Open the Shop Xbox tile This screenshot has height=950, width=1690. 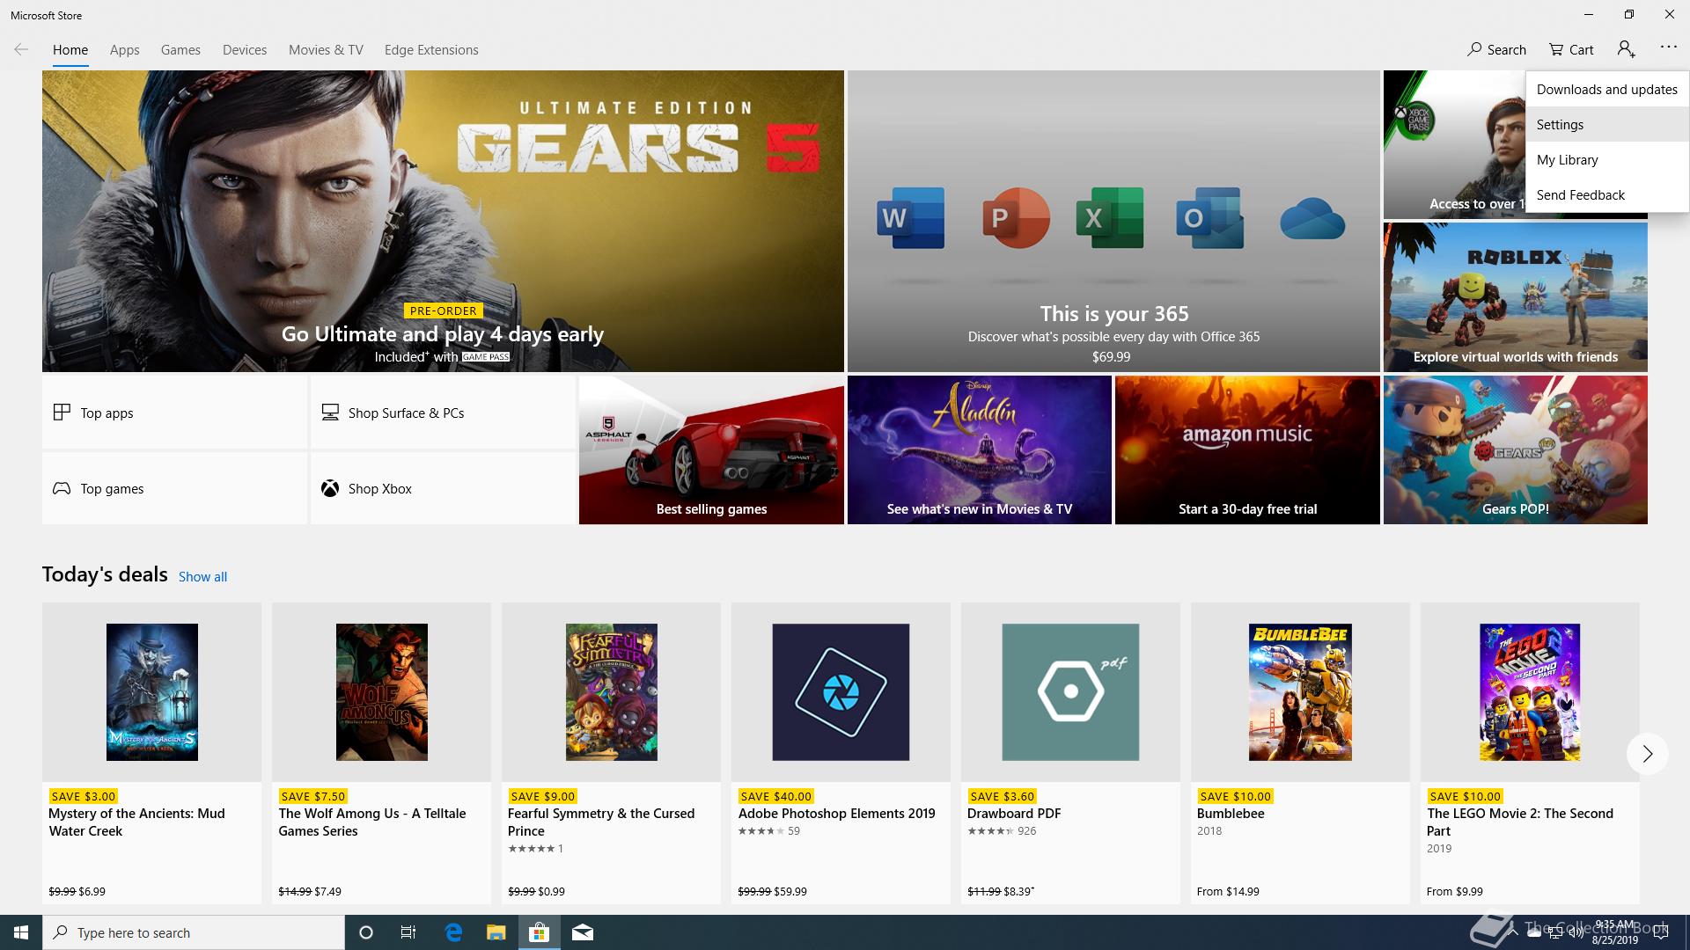443,488
